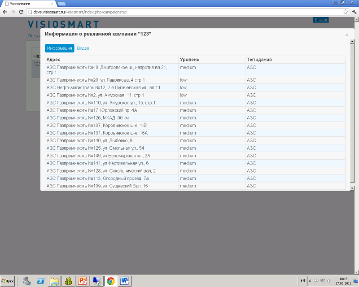Click the medium level for Газпромнефть №48

point(188,67)
